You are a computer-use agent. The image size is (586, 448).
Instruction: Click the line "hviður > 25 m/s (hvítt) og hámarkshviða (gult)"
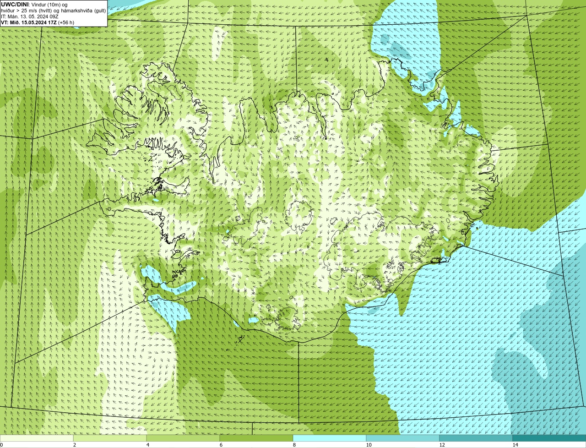point(53,10)
